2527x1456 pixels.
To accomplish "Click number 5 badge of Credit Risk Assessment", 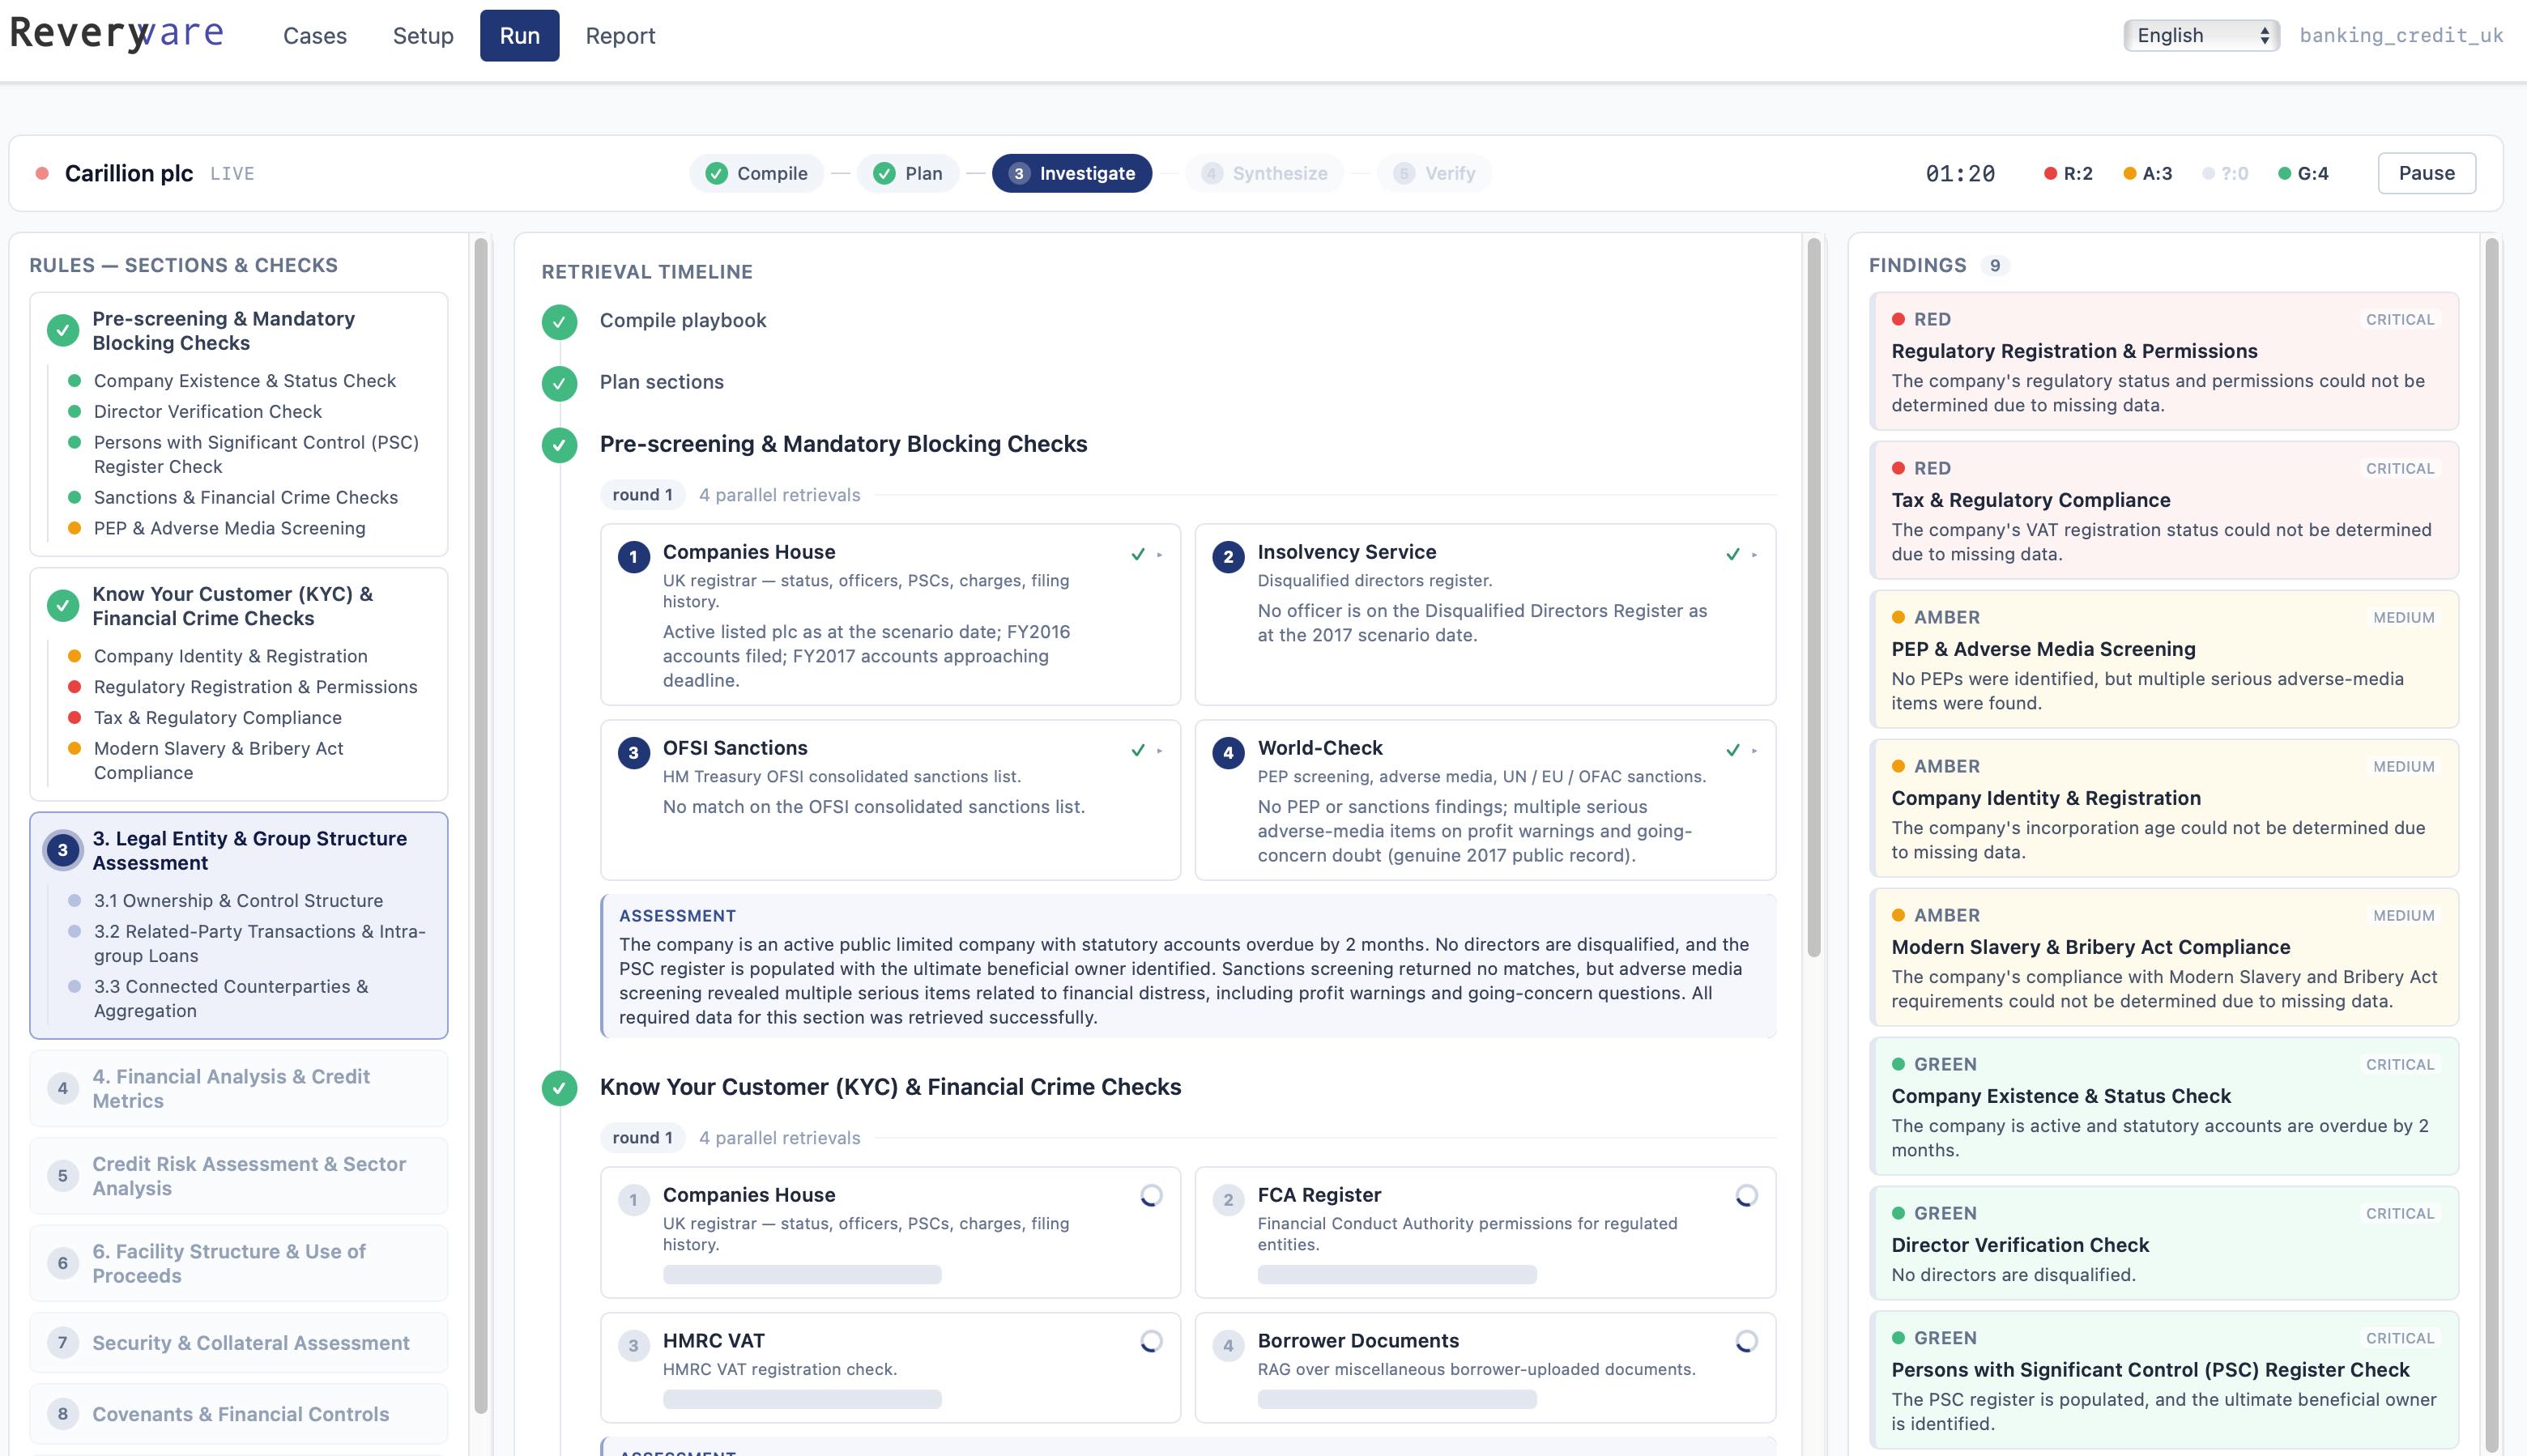I will [x=63, y=1176].
